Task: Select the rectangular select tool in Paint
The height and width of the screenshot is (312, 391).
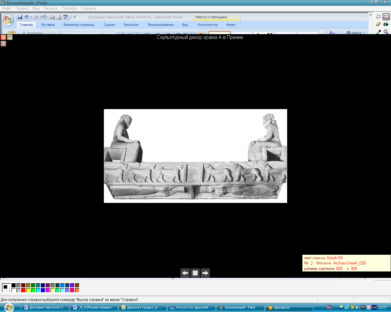Action: coord(386,17)
